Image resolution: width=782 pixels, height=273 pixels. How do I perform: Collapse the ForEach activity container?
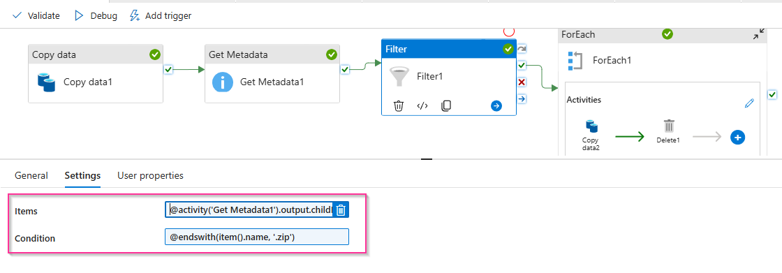[758, 34]
